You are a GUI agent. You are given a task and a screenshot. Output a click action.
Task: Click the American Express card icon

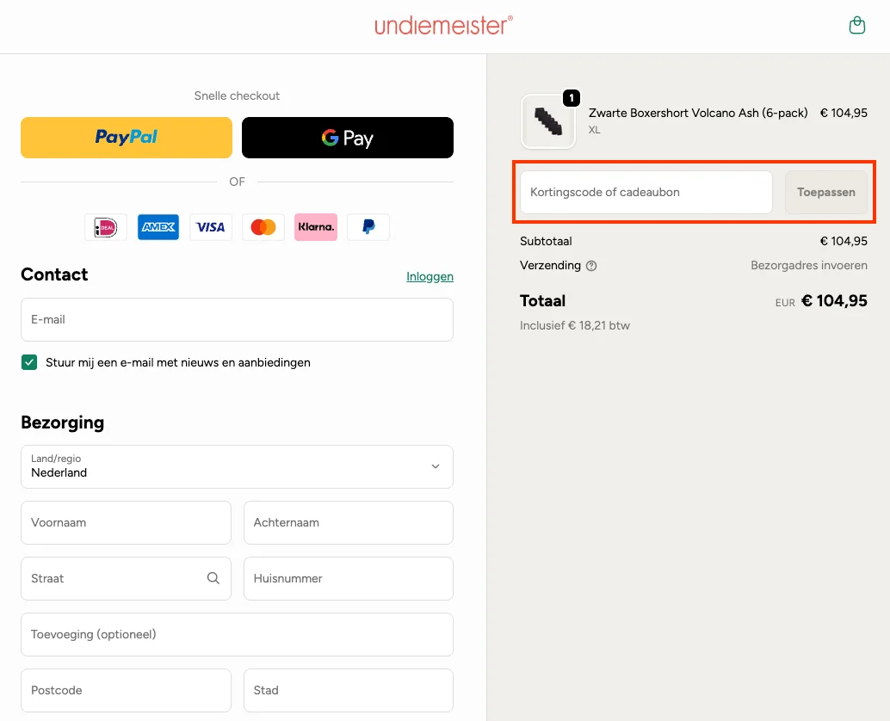tap(158, 227)
